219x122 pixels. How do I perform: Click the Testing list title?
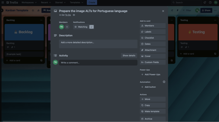[x=184, y=20]
